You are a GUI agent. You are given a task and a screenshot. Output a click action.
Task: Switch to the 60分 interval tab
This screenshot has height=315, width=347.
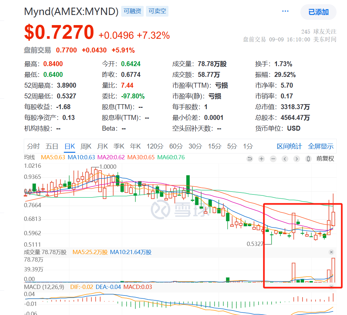pyautogui.click(x=176, y=146)
